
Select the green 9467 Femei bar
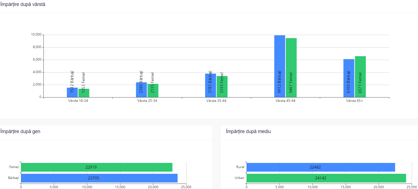coord(291,68)
